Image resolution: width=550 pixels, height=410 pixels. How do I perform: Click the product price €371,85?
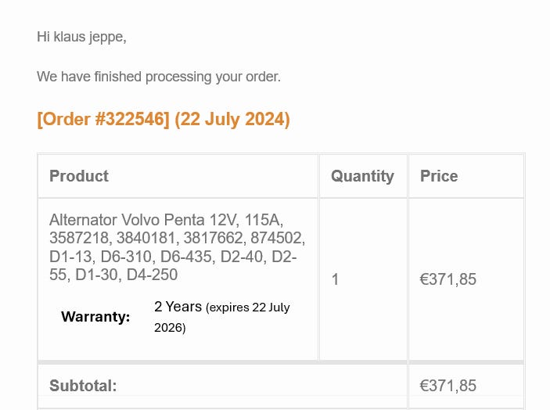point(448,279)
